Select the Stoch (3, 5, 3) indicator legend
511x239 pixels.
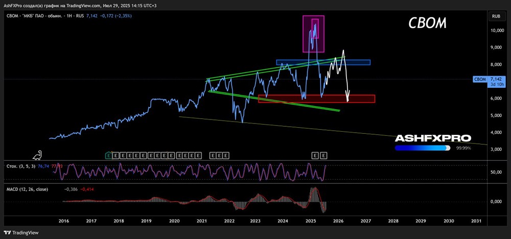(x=21, y=166)
